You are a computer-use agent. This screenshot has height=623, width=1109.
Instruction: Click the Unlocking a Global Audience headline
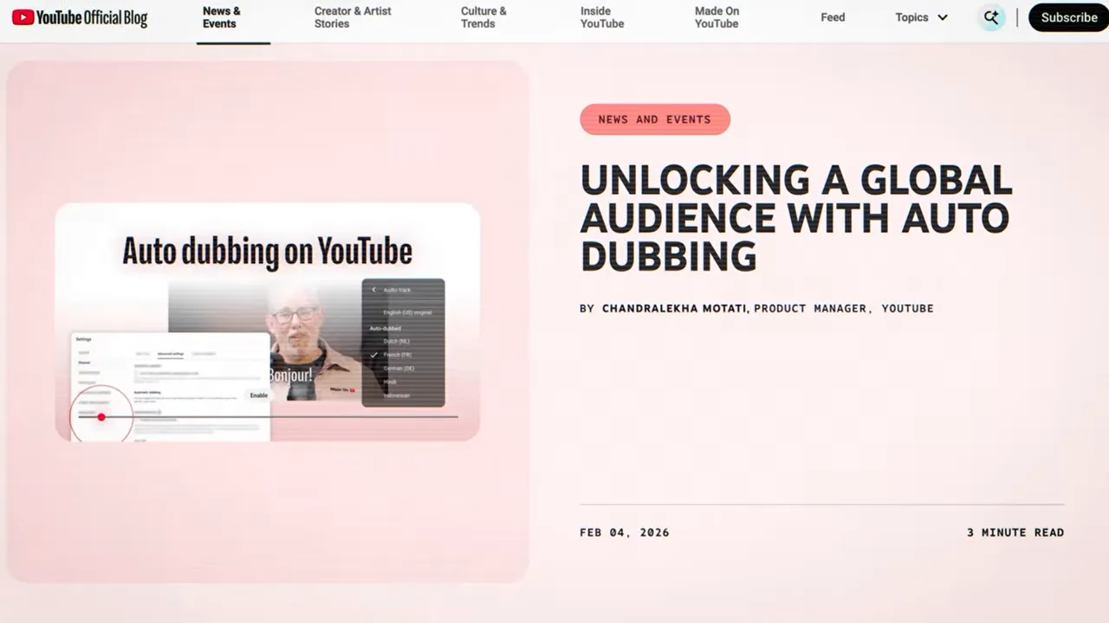[x=795, y=217]
